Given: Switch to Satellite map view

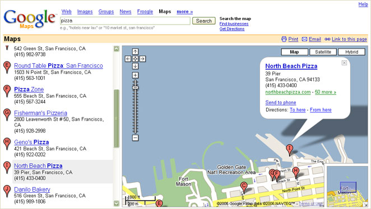Looking at the screenshot, I should tap(323, 52).
